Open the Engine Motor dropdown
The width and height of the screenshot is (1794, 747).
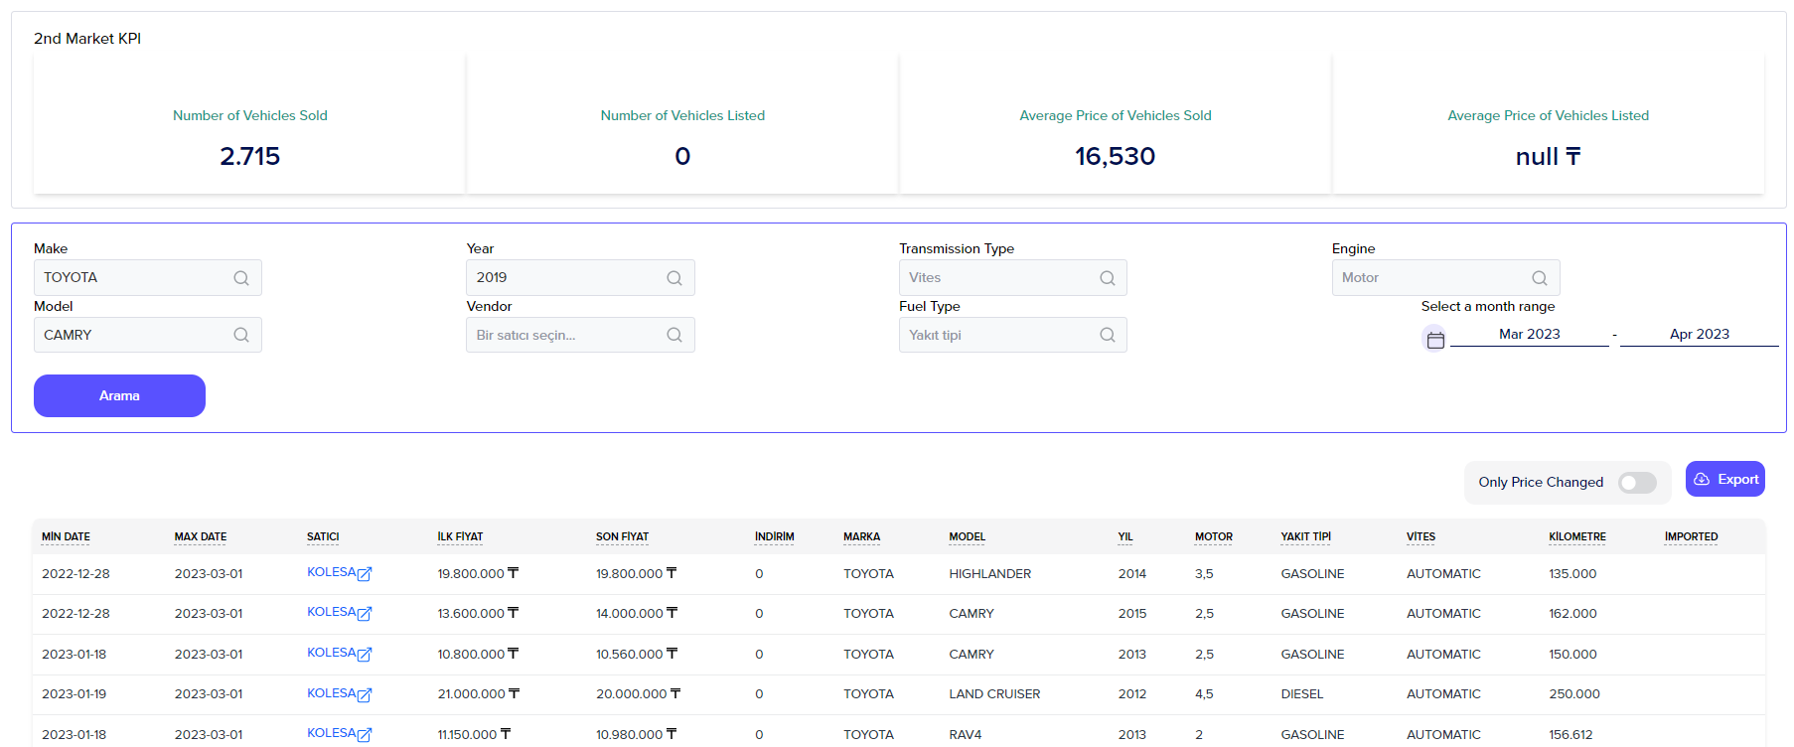coord(1446,278)
